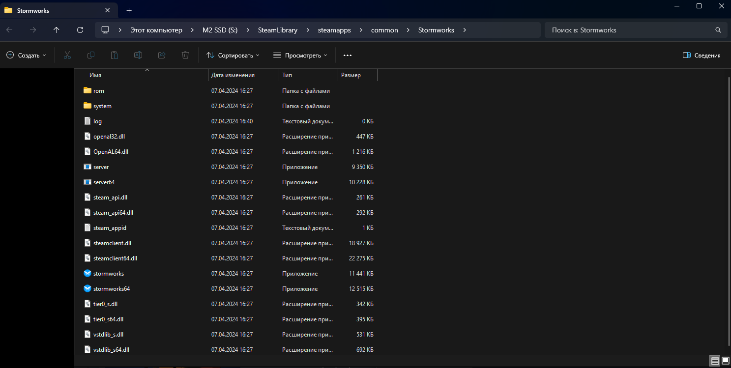Click the stormworks64 application icon
Viewport: 731px width, 368px height.
[88, 288]
